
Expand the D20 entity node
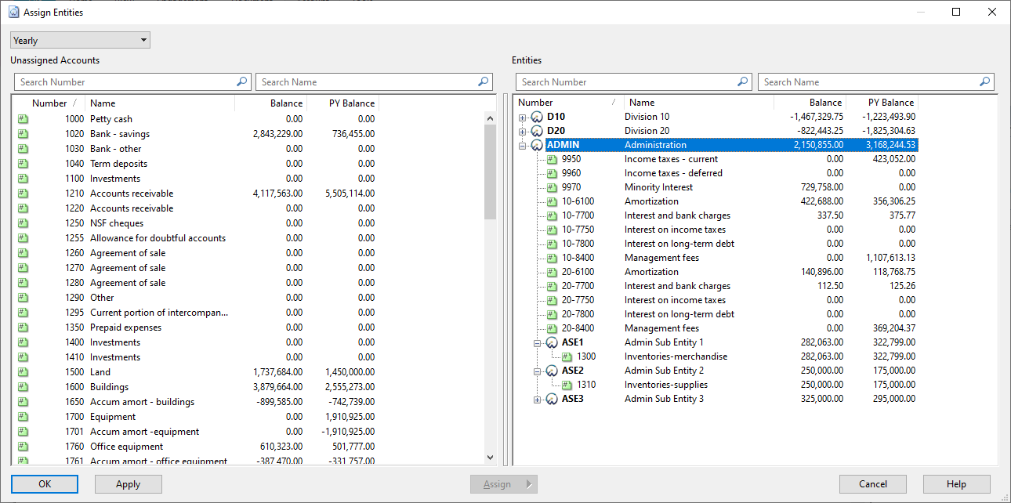click(x=523, y=131)
